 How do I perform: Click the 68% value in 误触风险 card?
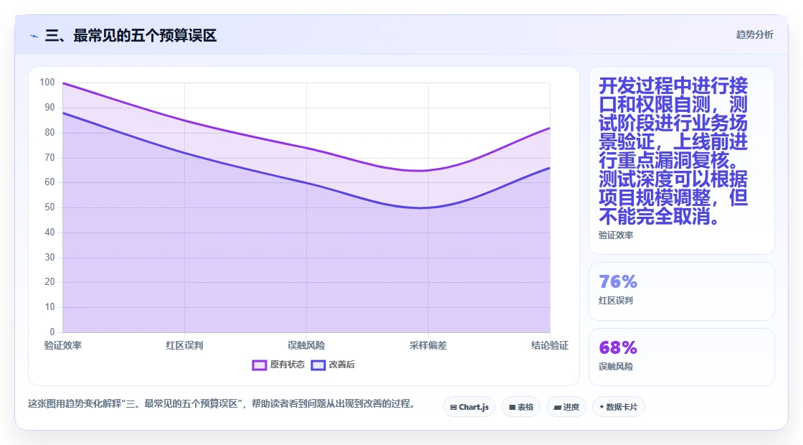618,347
